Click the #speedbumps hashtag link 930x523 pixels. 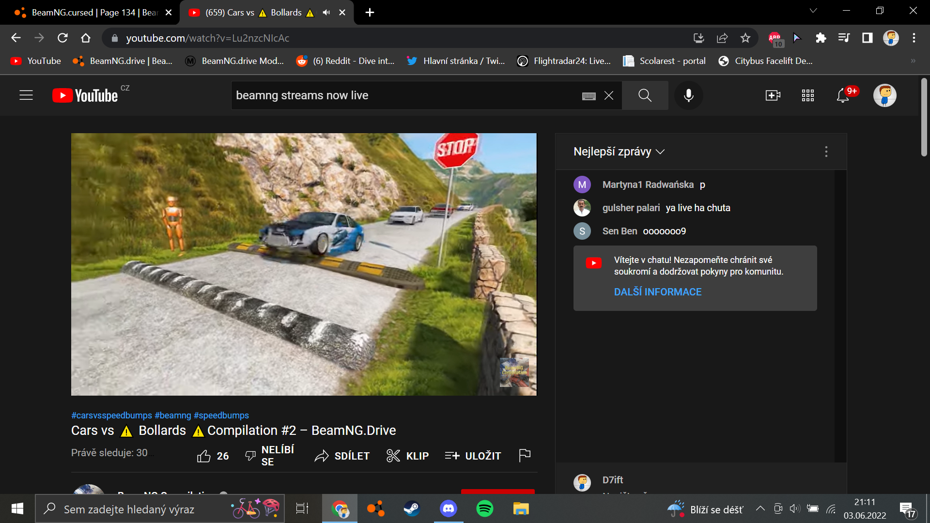click(221, 415)
